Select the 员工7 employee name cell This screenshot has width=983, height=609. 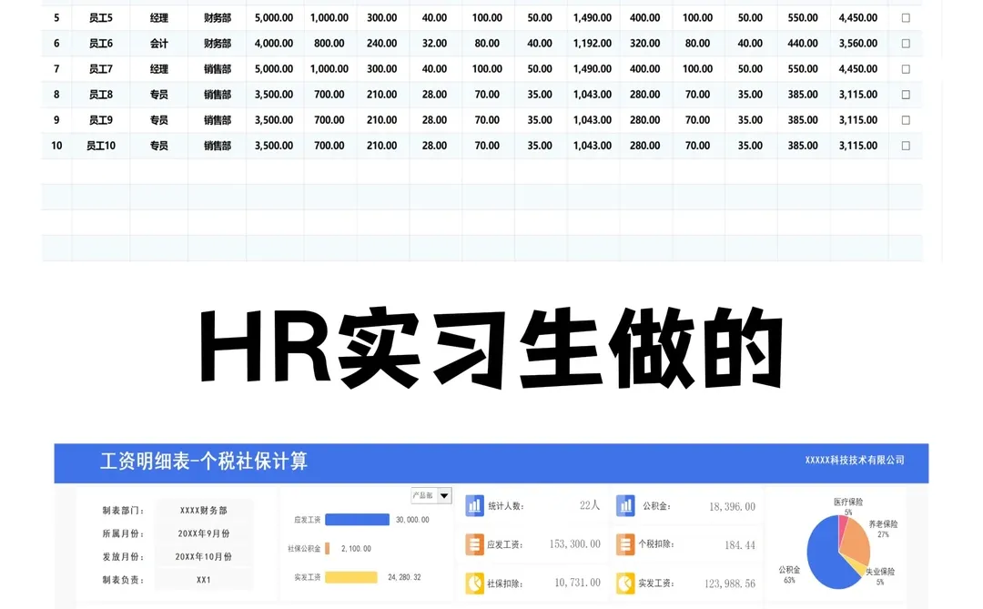pyautogui.click(x=100, y=68)
